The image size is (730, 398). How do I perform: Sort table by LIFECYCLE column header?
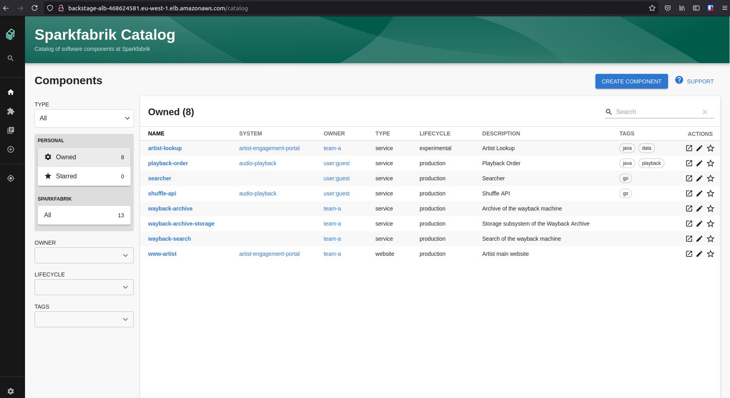435,133
